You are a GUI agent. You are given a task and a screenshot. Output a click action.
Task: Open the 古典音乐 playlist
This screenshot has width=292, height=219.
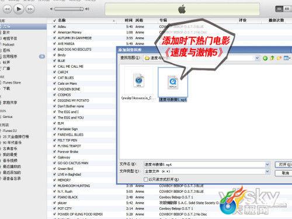pos(10,148)
